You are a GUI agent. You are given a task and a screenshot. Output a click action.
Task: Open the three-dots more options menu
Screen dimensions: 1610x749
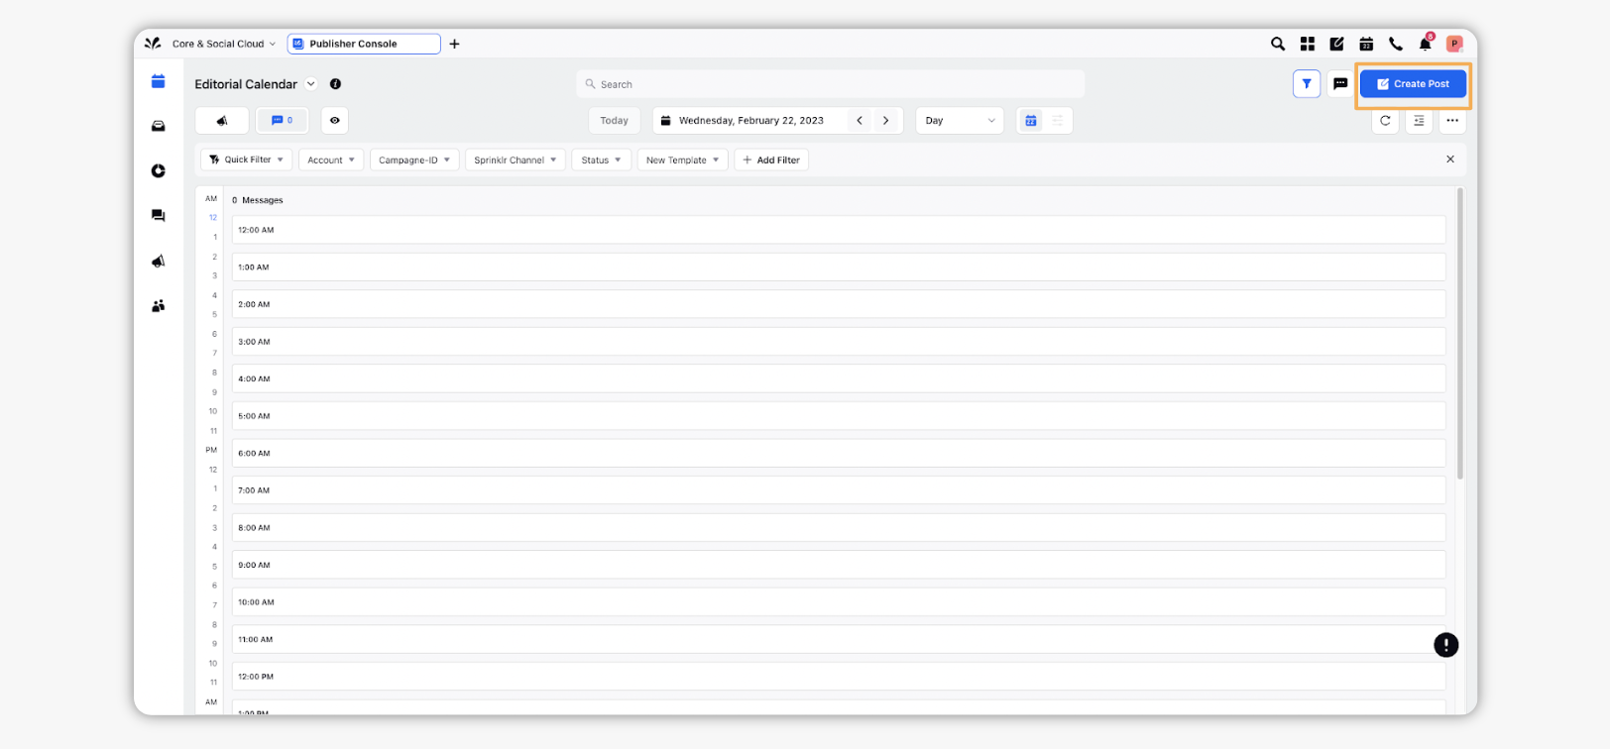click(1452, 121)
